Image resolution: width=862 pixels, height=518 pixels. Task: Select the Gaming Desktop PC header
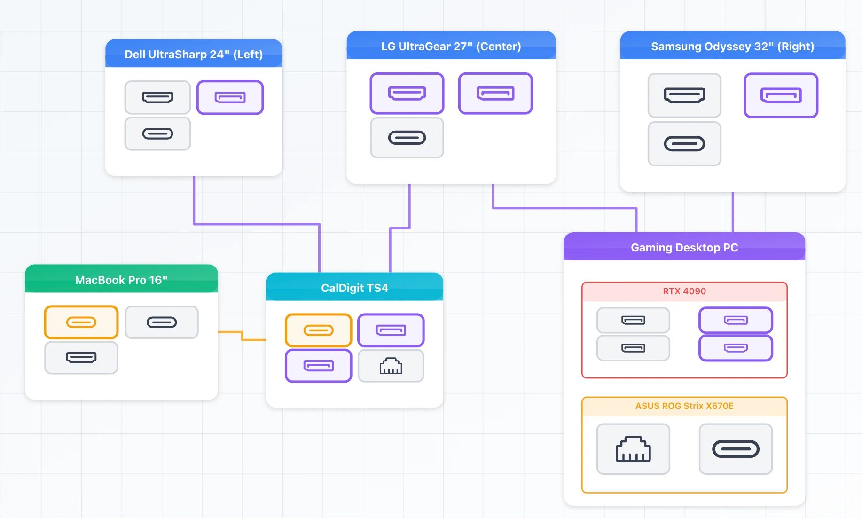[684, 247]
